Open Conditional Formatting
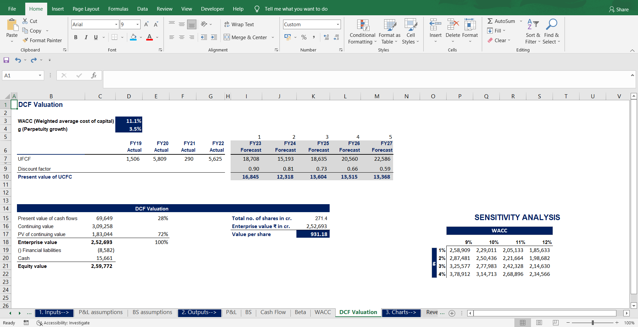 tap(363, 32)
